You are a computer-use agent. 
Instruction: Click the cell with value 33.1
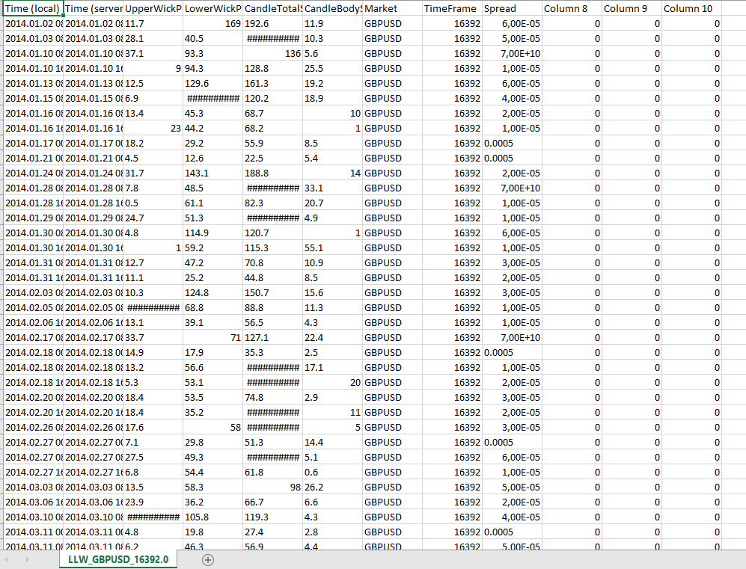(333, 188)
